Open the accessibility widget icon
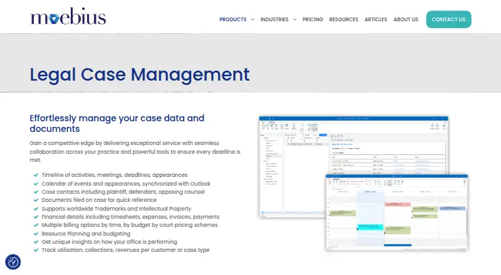Viewport: 501px width, 275px height. [13, 262]
